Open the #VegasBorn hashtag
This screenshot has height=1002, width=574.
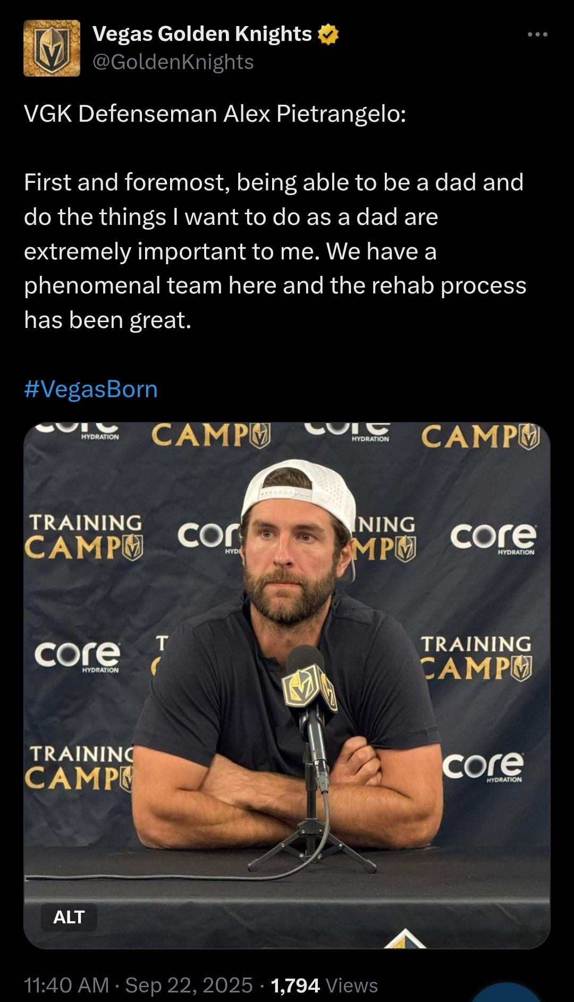[x=91, y=389]
